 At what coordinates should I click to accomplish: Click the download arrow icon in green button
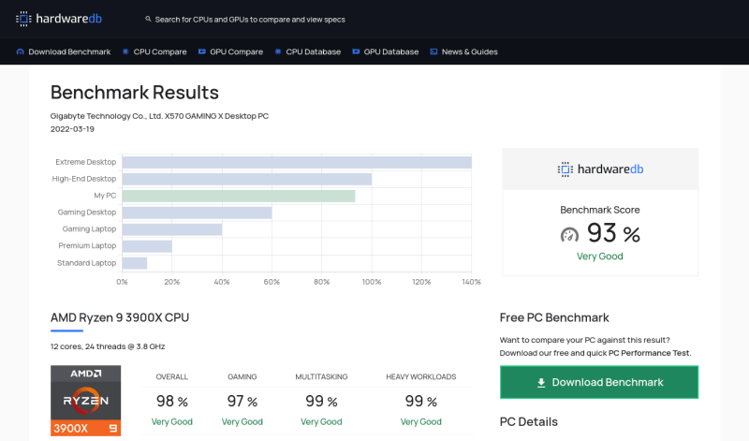541,383
